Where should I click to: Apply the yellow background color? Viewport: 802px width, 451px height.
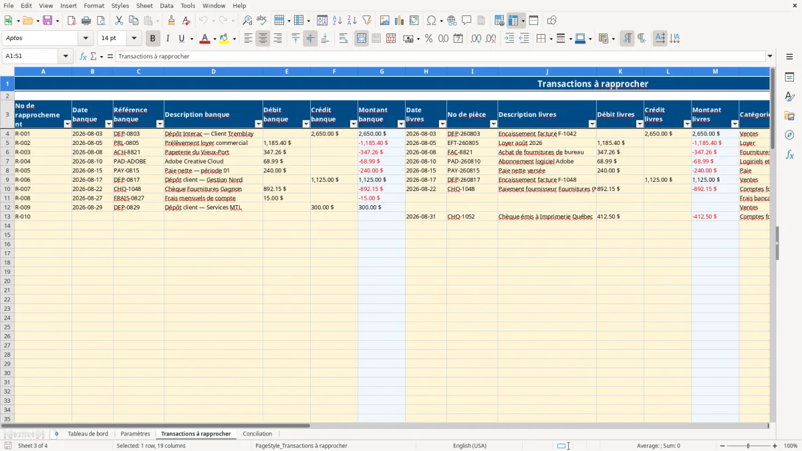225,39
